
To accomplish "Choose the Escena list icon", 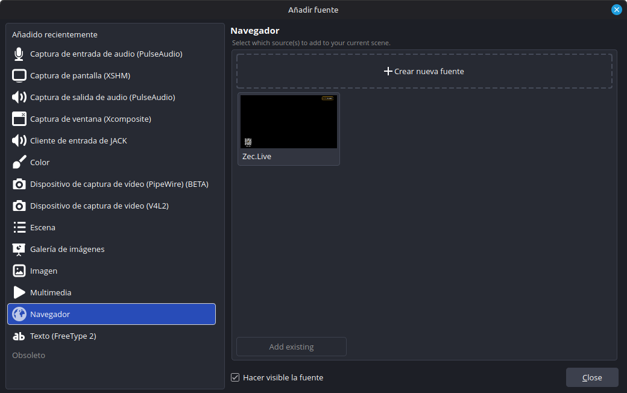I will [x=19, y=227].
